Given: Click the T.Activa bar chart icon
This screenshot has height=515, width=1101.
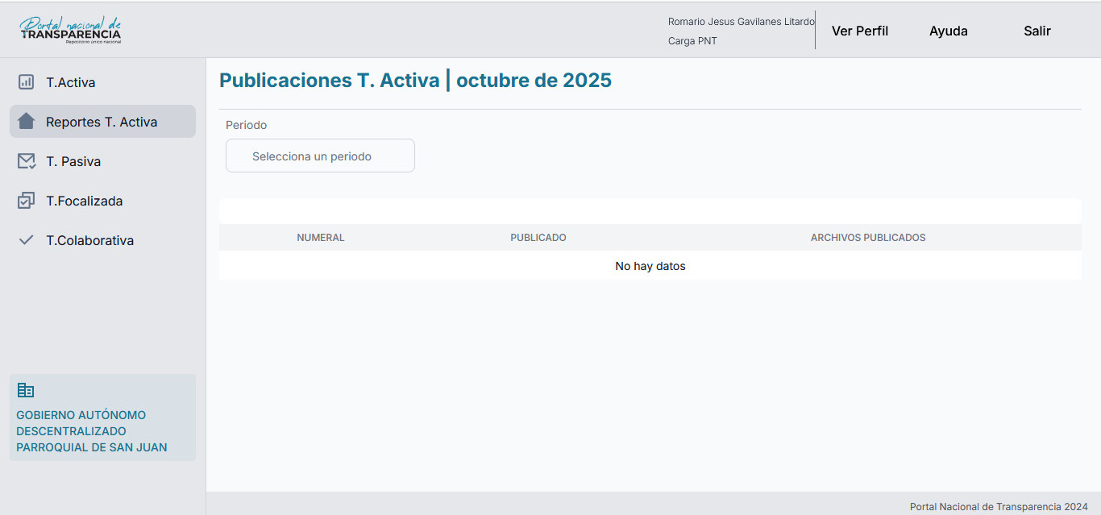Looking at the screenshot, I should pos(26,82).
